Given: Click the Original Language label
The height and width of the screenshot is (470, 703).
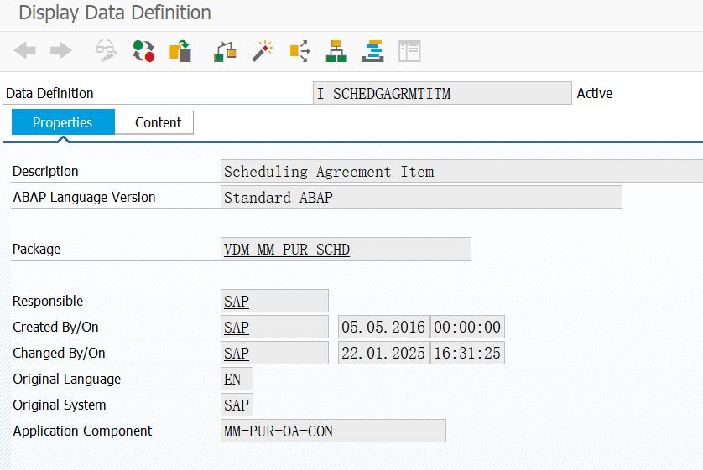Looking at the screenshot, I should tap(67, 379).
